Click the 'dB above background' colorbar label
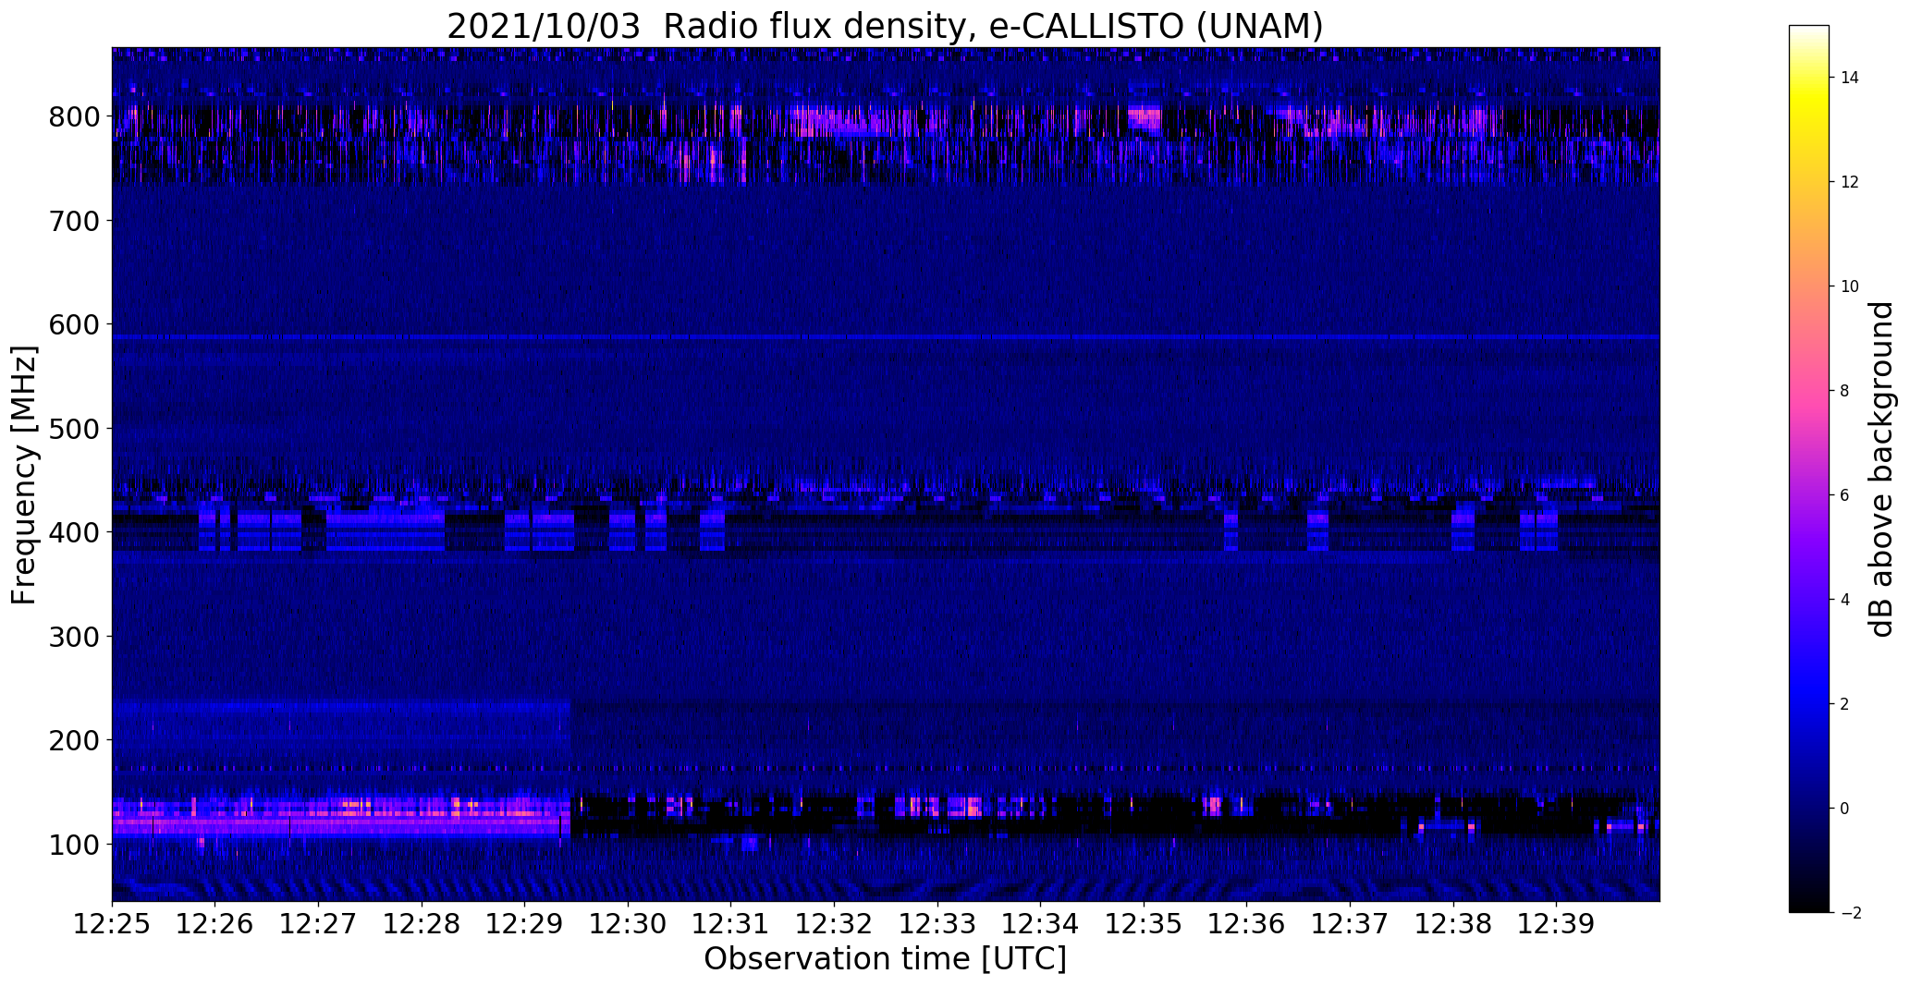1910x986 pixels. (1881, 469)
